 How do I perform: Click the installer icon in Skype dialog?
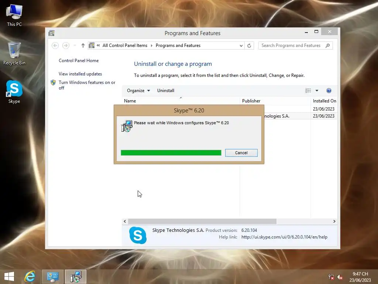pyautogui.click(x=127, y=126)
